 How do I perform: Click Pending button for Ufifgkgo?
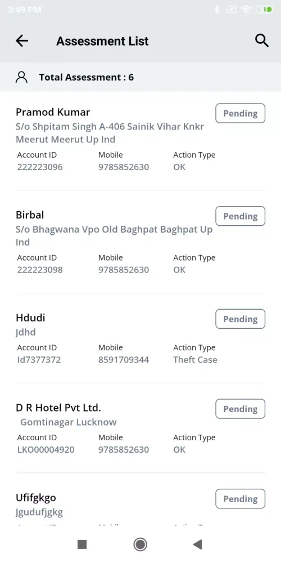240,499
